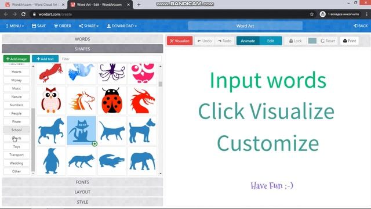Select the blue fox silhouette
The image size is (371, 209).
[x=81, y=161]
